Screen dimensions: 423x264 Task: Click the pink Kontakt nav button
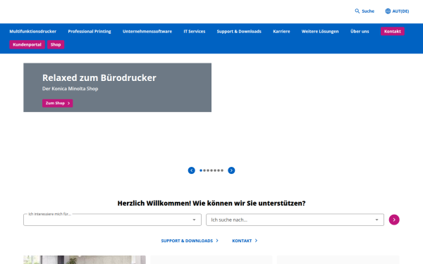(392, 31)
